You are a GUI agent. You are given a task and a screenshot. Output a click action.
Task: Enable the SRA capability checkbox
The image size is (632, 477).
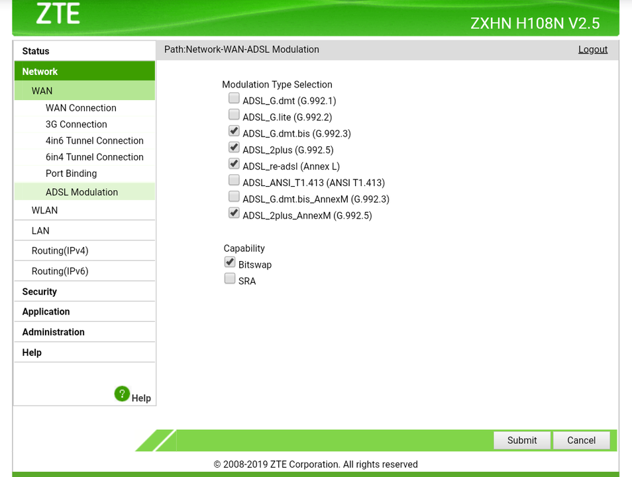point(230,278)
